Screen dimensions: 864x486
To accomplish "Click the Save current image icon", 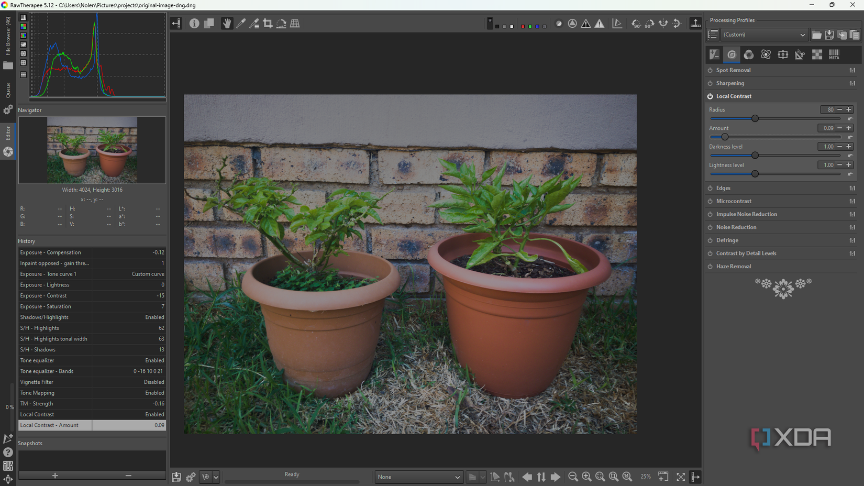I will tap(176, 477).
